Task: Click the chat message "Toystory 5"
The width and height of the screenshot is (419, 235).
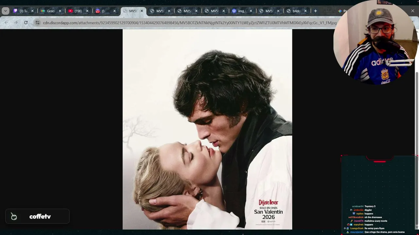Action: [370, 206]
